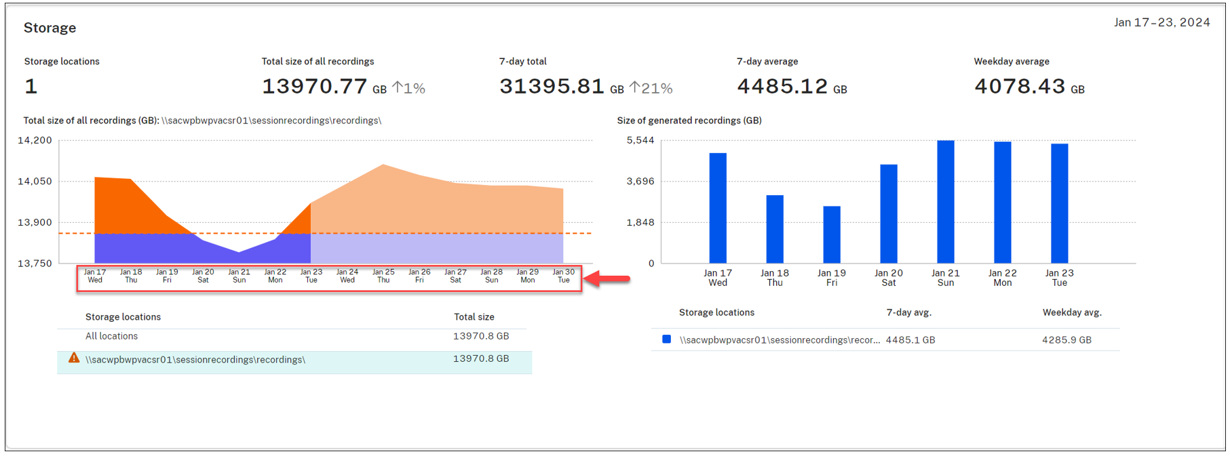
Task: Click the Total size column header
Action: [x=474, y=317]
